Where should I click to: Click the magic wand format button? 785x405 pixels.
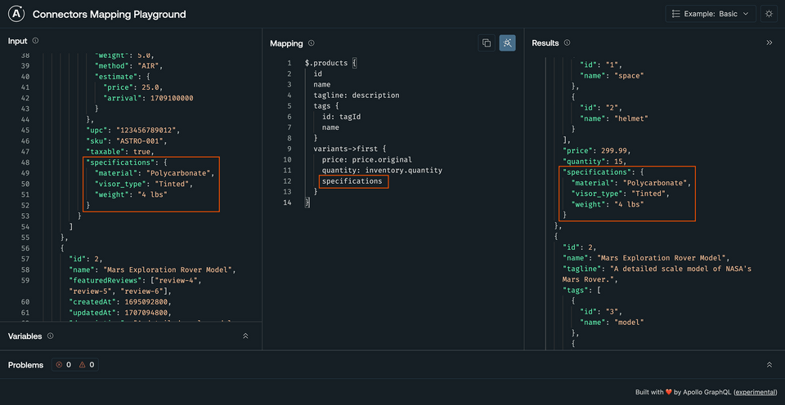507,43
